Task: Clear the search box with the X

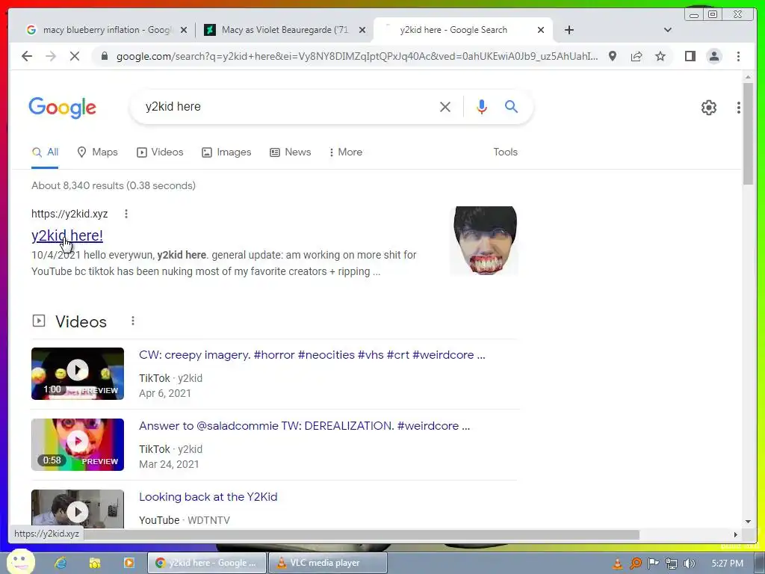Action: (445, 106)
